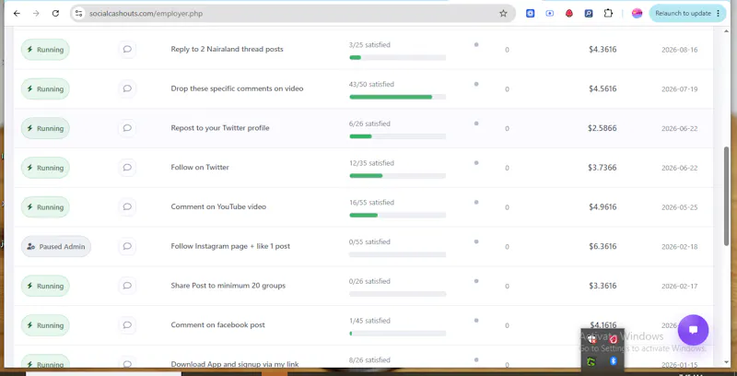Click Paused Admin status badge

point(56,246)
